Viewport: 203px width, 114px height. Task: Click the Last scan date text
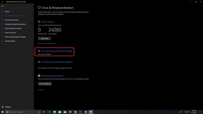[x=49, y=25]
